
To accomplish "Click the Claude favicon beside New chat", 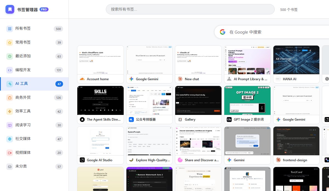I will point(180,79).
